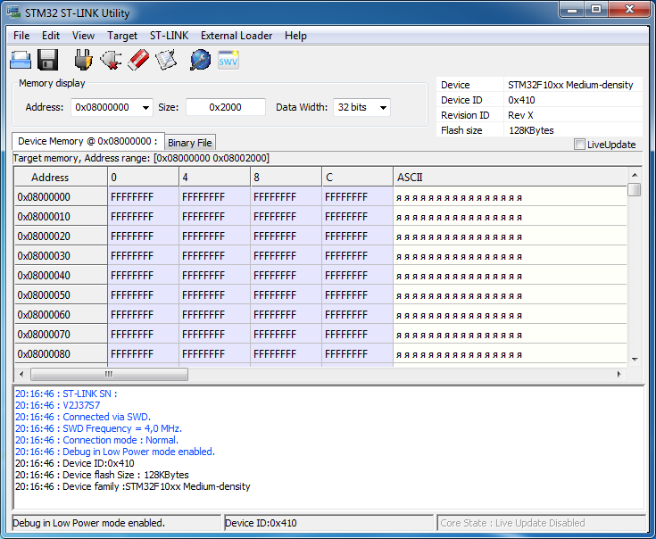The image size is (656, 539).
Task: Enable the LiveUpdate checkbox
Action: 580,145
